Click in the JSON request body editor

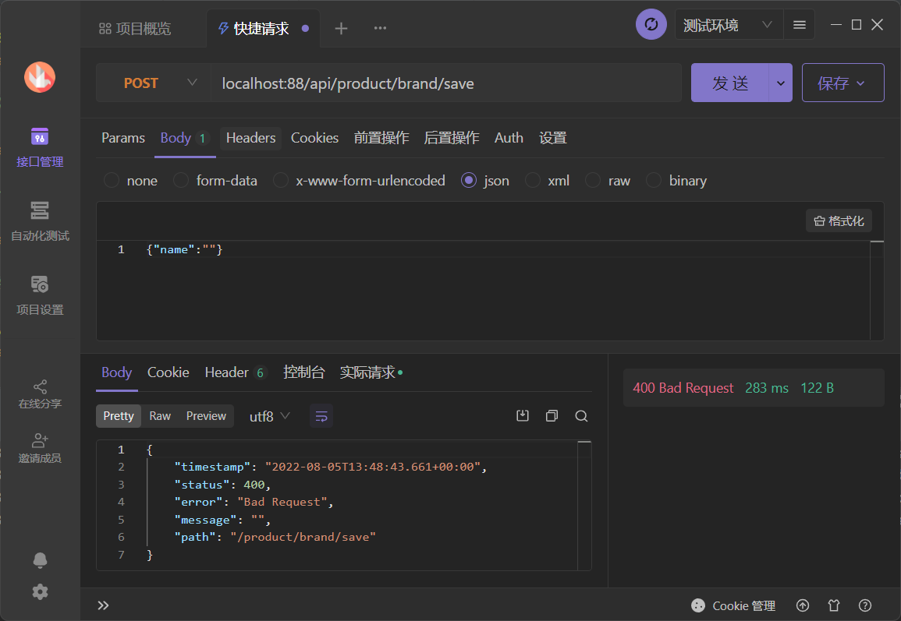point(483,291)
